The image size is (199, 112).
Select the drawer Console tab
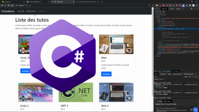(160, 101)
